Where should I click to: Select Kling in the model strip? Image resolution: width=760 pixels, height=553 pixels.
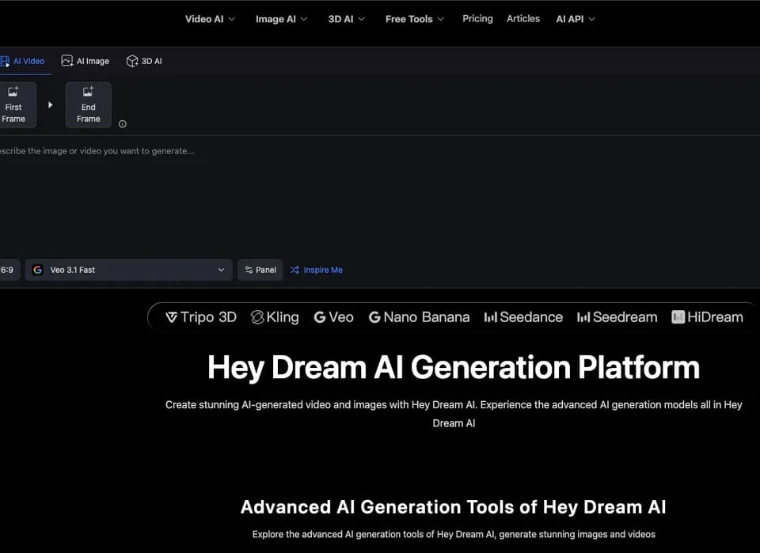[275, 317]
